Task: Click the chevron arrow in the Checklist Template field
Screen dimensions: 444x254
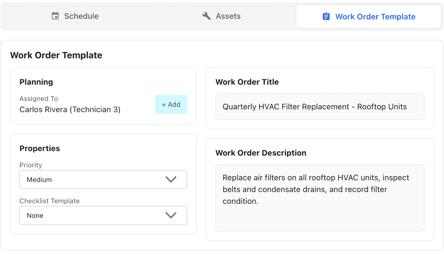Action: [x=171, y=215]
